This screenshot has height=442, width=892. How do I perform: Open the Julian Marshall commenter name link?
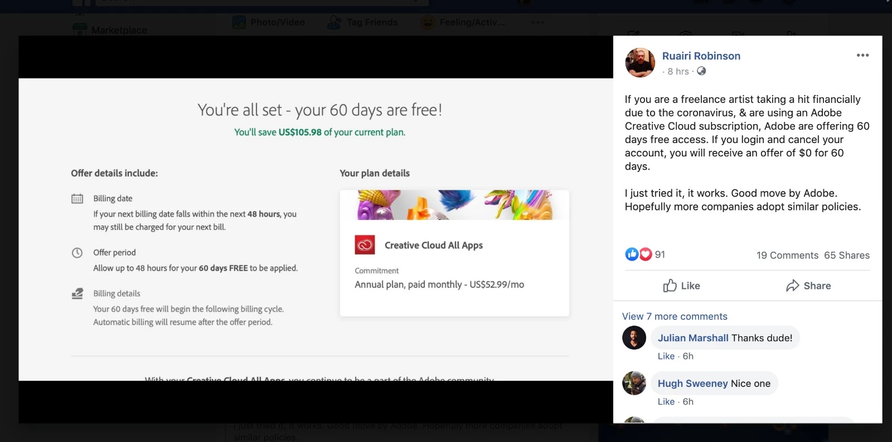coord(693,338)
